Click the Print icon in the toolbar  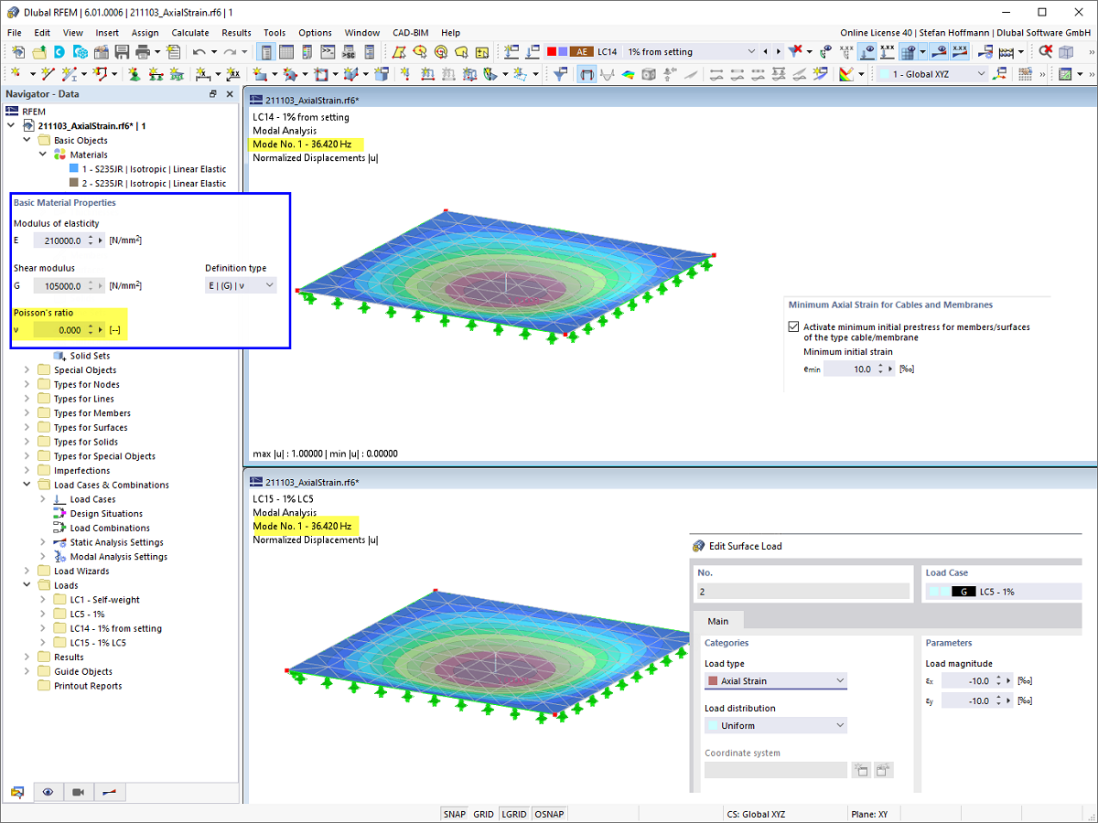point(143,52)
